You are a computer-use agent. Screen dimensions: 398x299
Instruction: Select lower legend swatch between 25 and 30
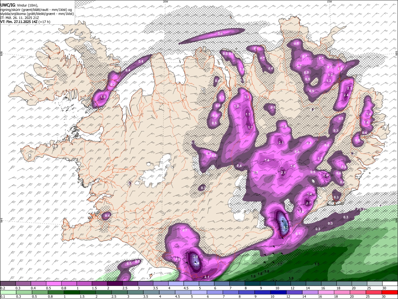point(373,292)
